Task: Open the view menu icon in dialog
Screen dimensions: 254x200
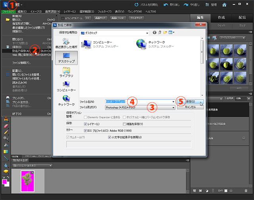Action: [171, 33]
